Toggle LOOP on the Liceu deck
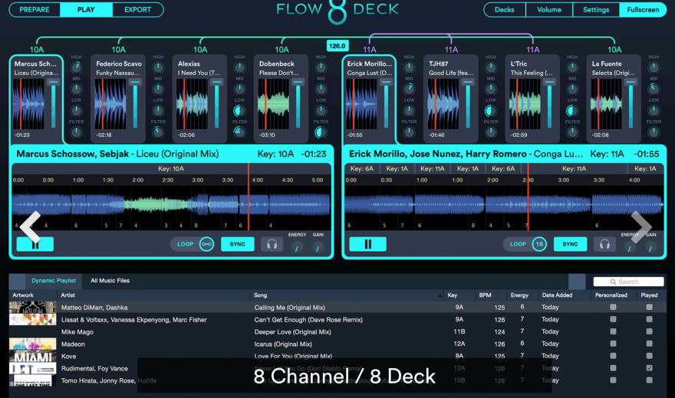 click(193, 244)
